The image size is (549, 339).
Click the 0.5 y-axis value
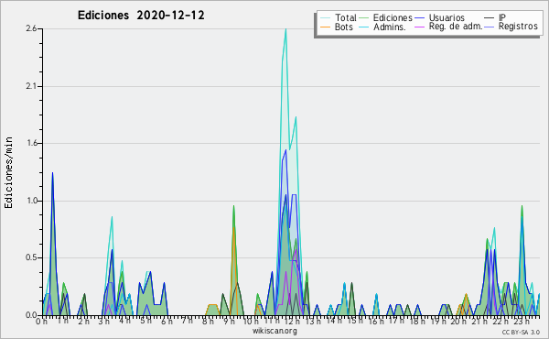31,257
